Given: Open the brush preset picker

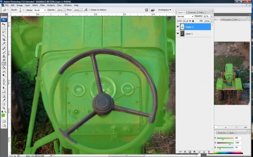Looking at the screenshot, I should pos(24,10).
